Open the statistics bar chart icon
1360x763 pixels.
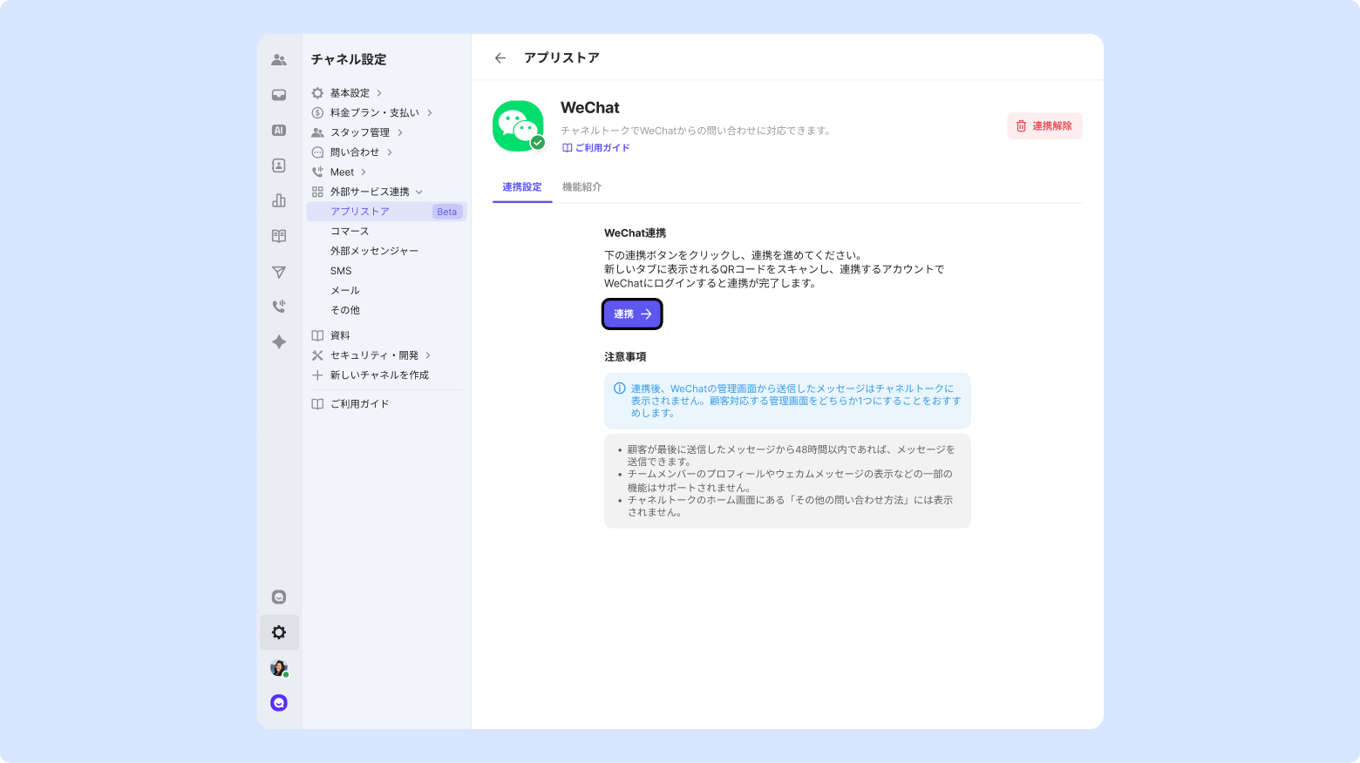(x=279, y=201)
